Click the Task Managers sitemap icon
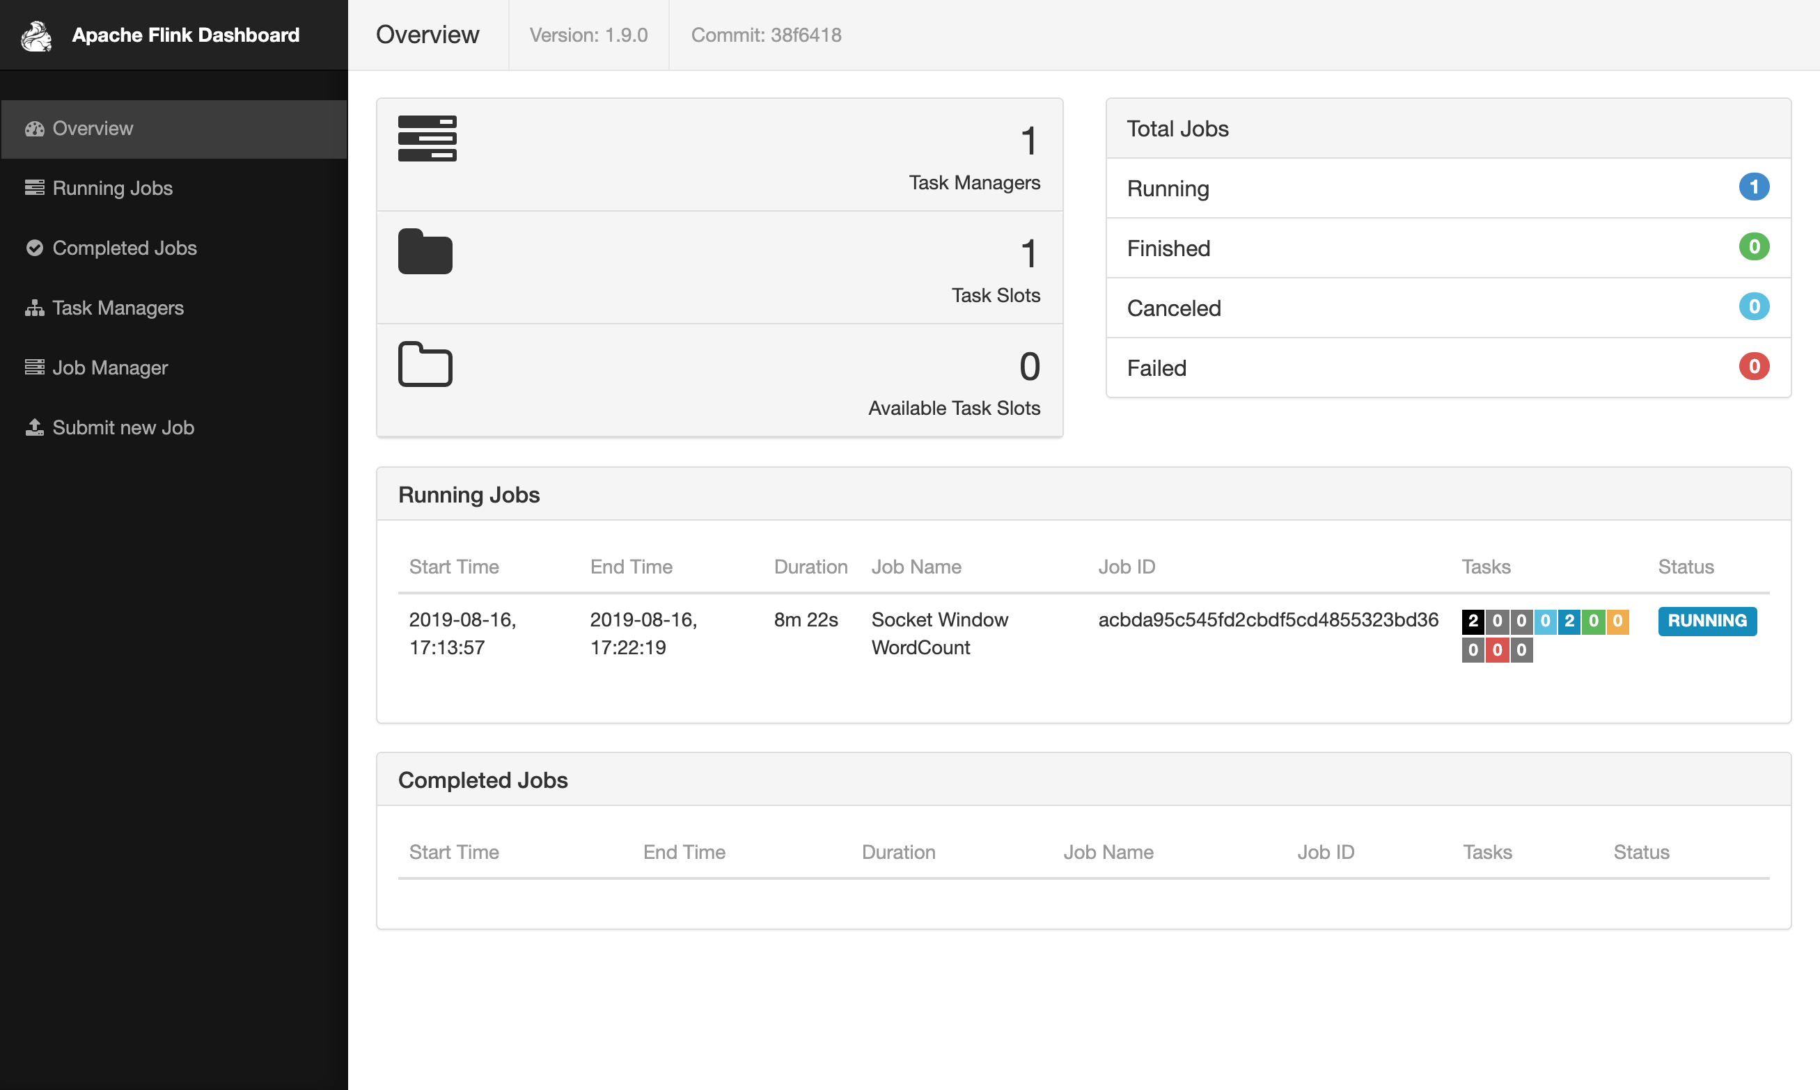Viewport: 1820px width, 1090px height. (x=35, y=308)
